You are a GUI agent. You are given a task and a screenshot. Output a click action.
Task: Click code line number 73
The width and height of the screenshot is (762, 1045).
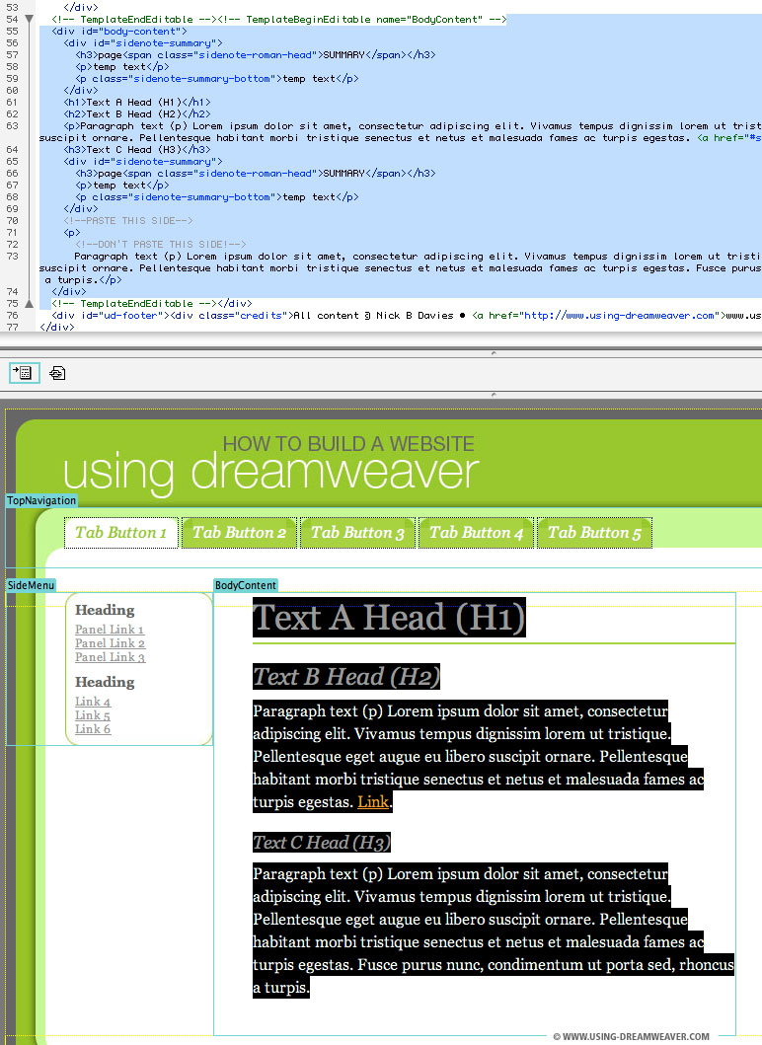[x=12, y=256]
